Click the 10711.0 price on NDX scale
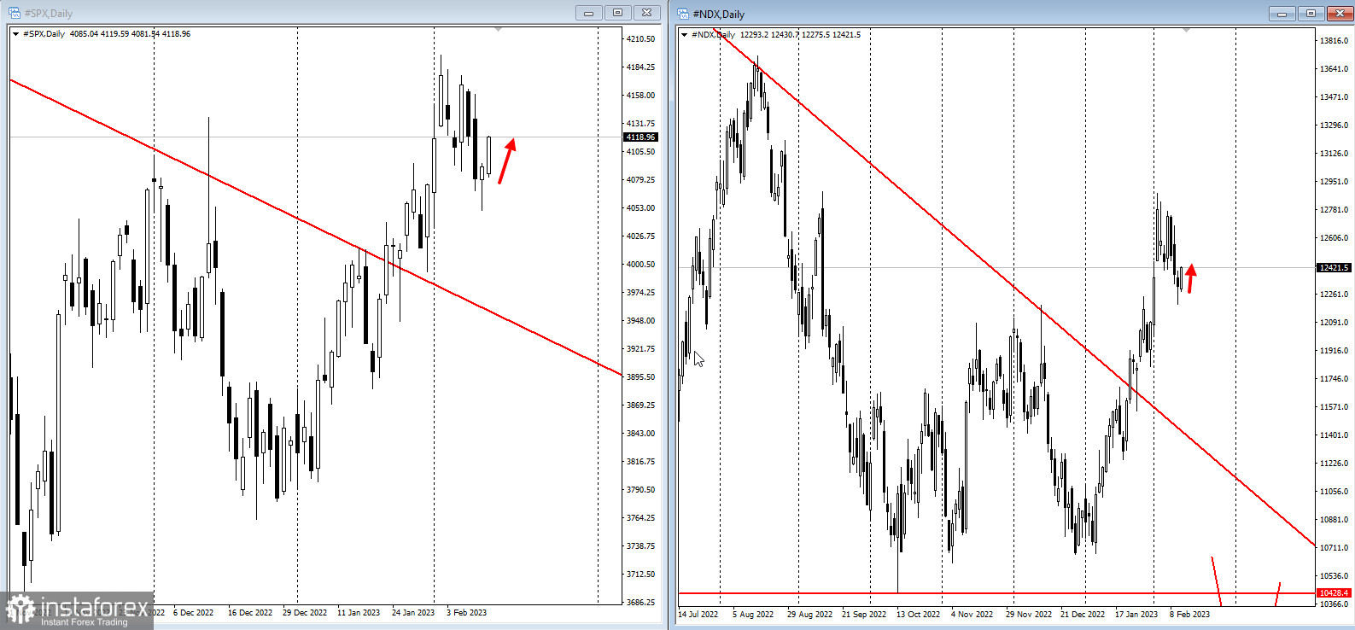Viewport: 1355px width, 630px height. (1334, 548)
